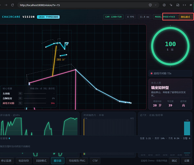
Task: Click the 停止监测 stop monitoring button
Action: pyautogui.click(x=6, y=161)
